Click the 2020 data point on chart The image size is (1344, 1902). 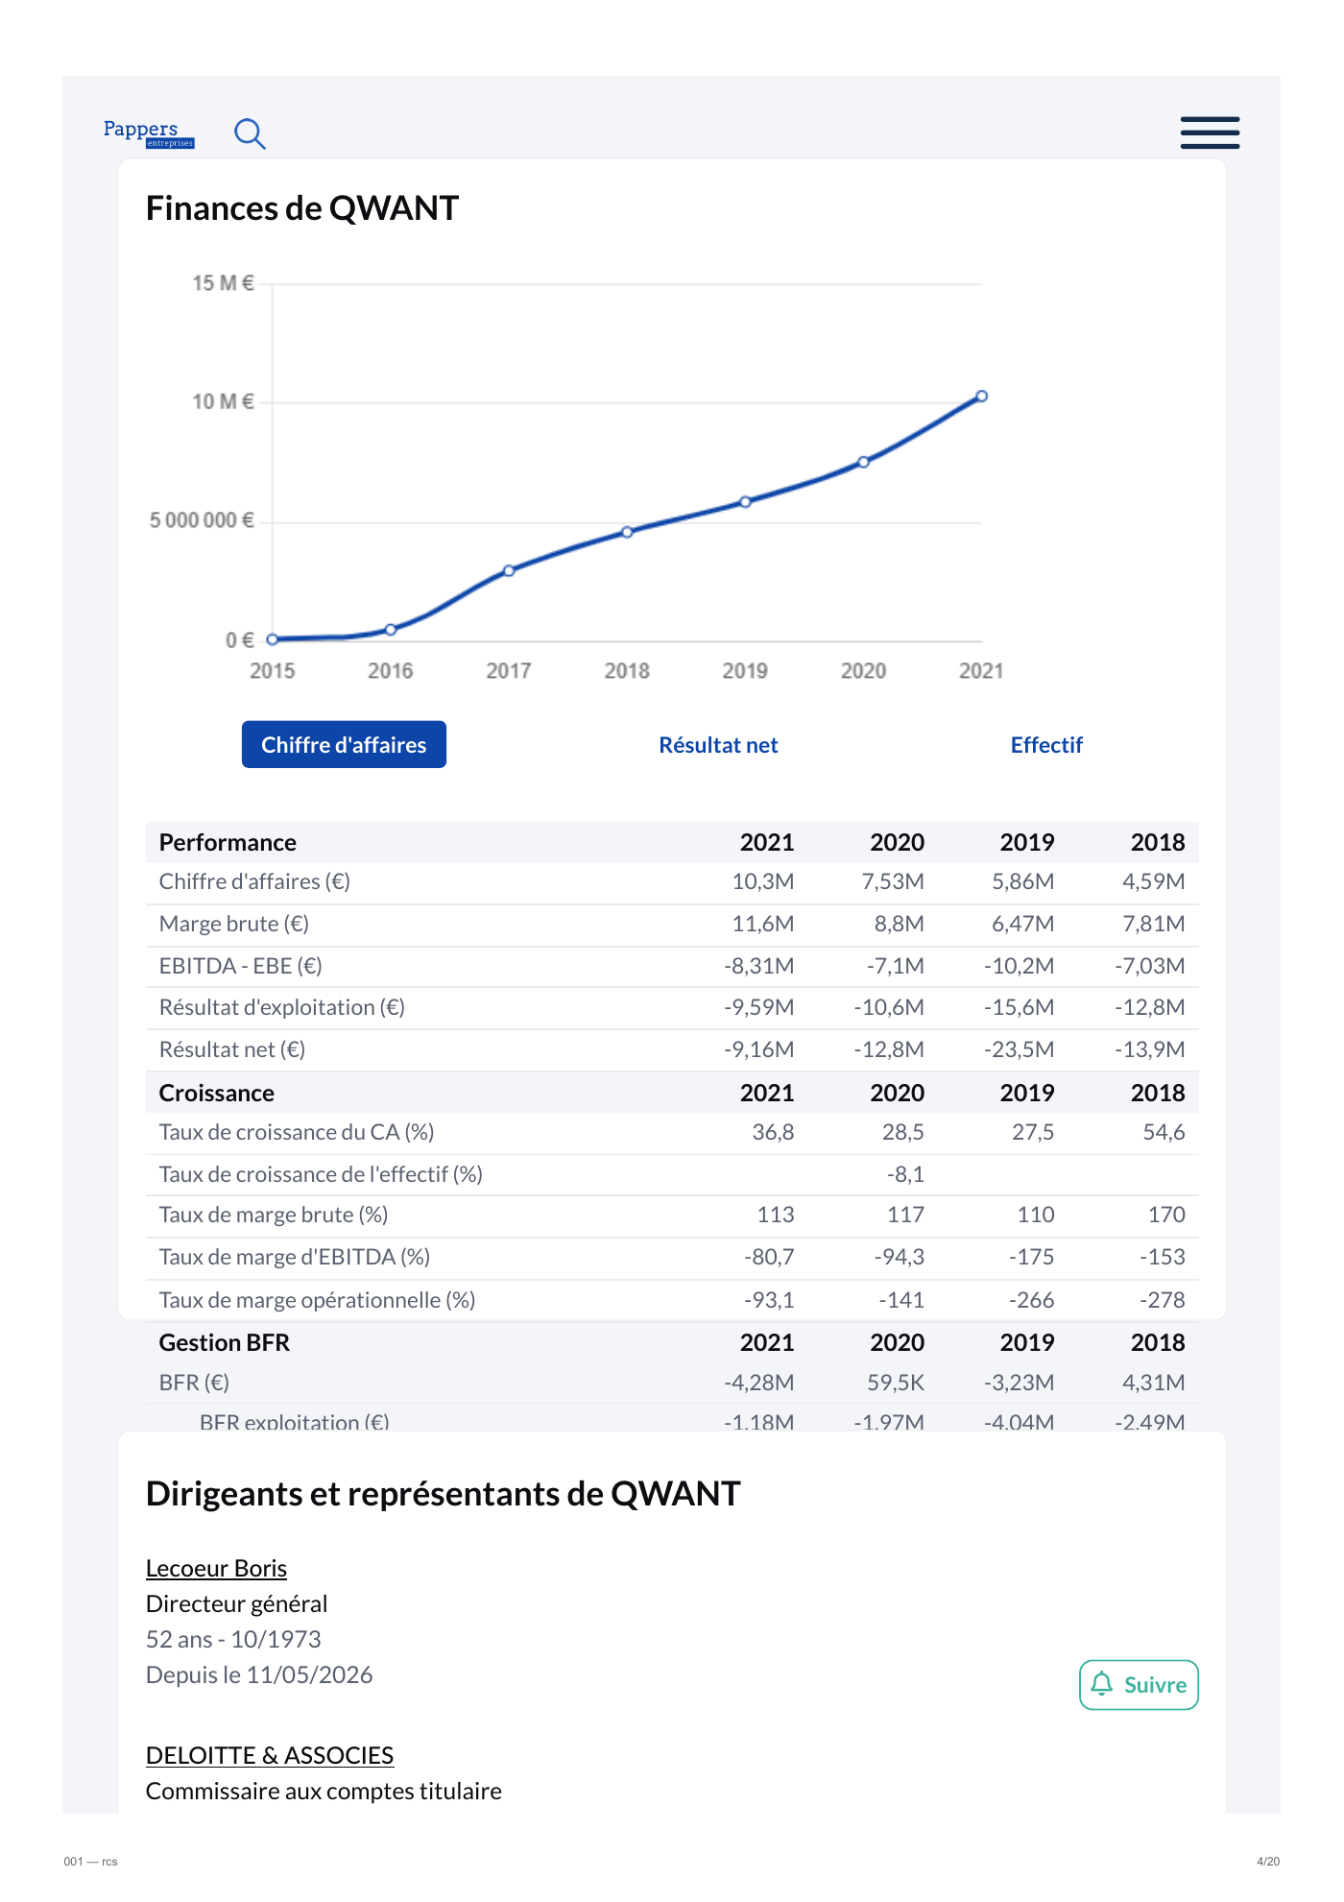point(864,462)
